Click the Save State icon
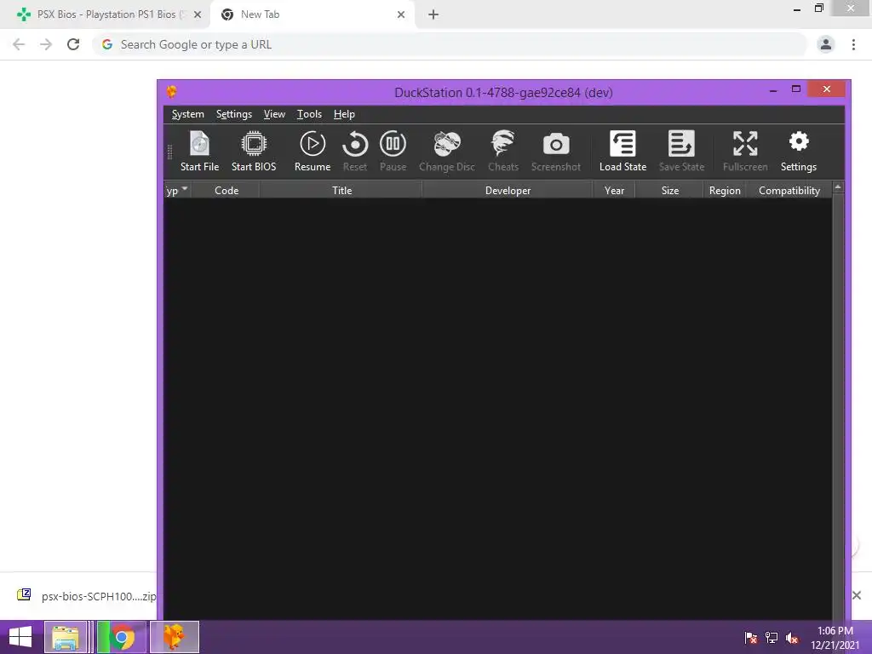This screenshot has width=872, height=654. [681, 151]
